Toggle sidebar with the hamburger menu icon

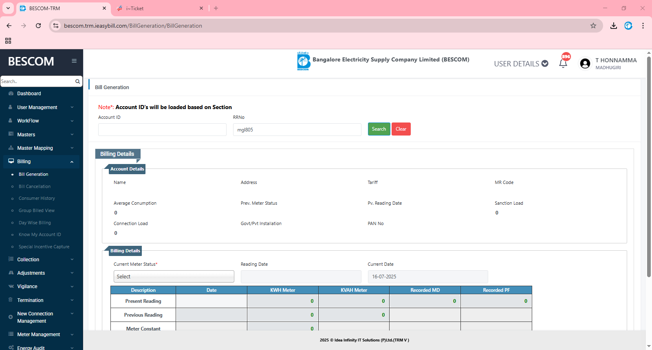[x=74, y=61]
